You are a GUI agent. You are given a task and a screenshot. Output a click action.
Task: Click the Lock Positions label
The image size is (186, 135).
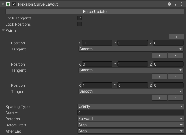(18, 24)
